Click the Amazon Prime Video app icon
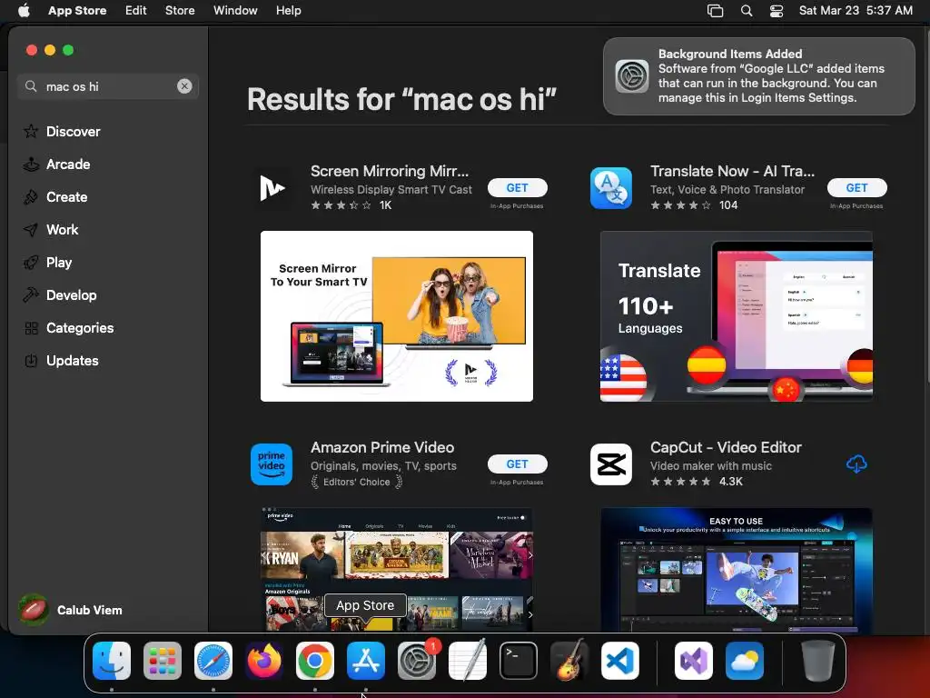The image size is (930, 698). (272, 464)
